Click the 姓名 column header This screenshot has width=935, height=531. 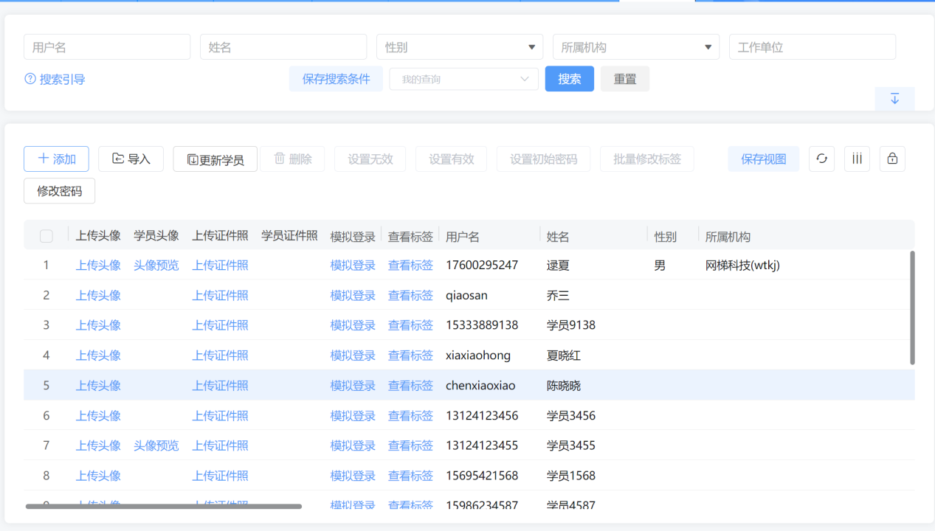point(558,237)
